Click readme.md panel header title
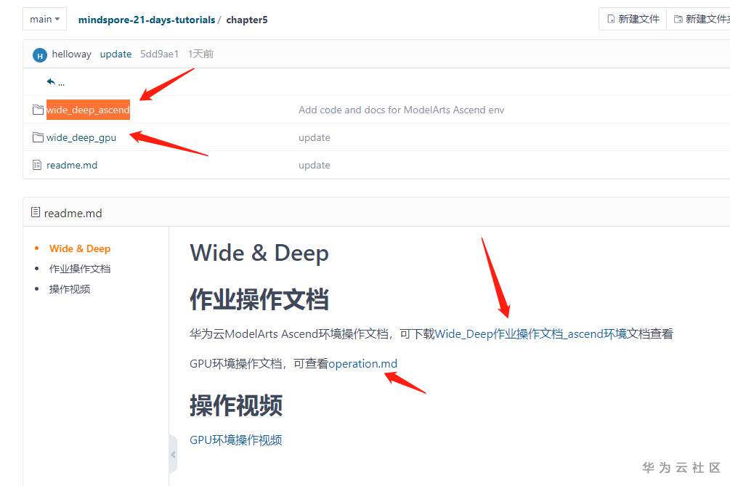The width and height of the screenshot is (730, 486). pos(73,213)
